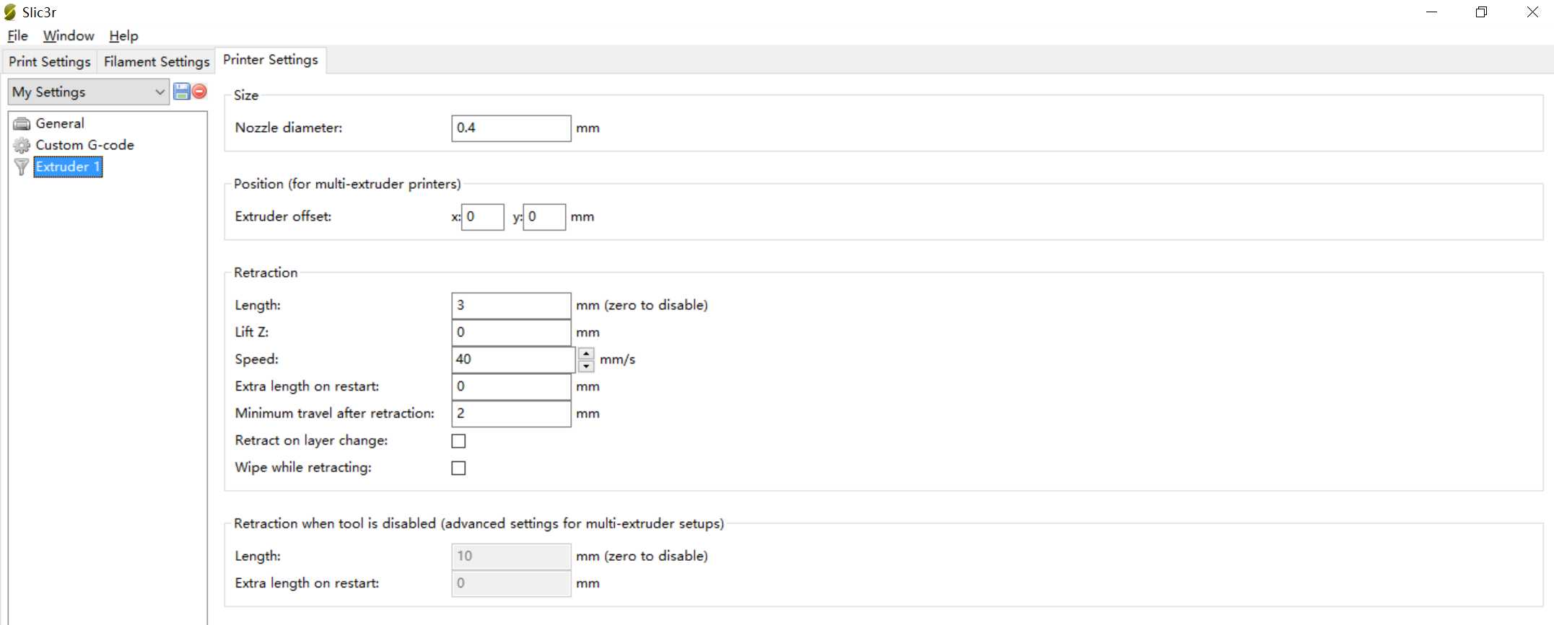Screen dimensions: 1554x625
Task: Click 'Wipe while retracting:' label
Action: (x=303, y=467)
